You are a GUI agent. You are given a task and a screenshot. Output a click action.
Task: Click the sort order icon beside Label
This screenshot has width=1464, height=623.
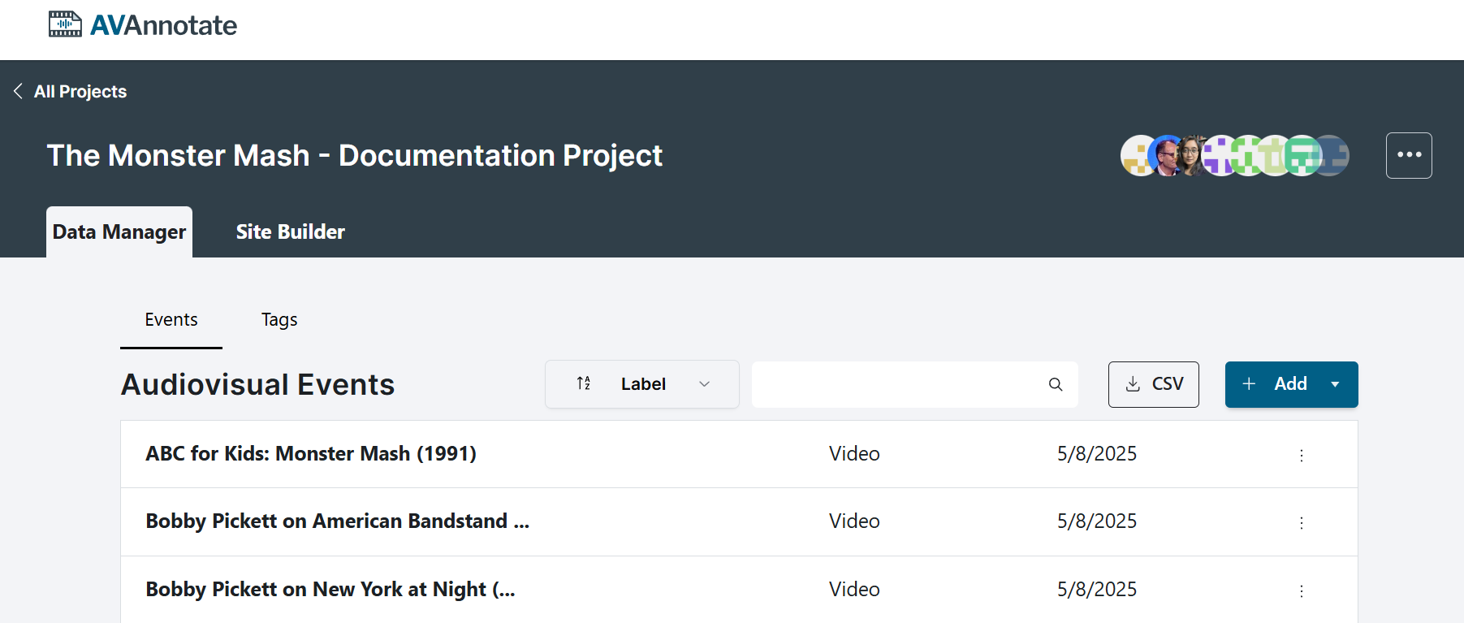point(584,383)
